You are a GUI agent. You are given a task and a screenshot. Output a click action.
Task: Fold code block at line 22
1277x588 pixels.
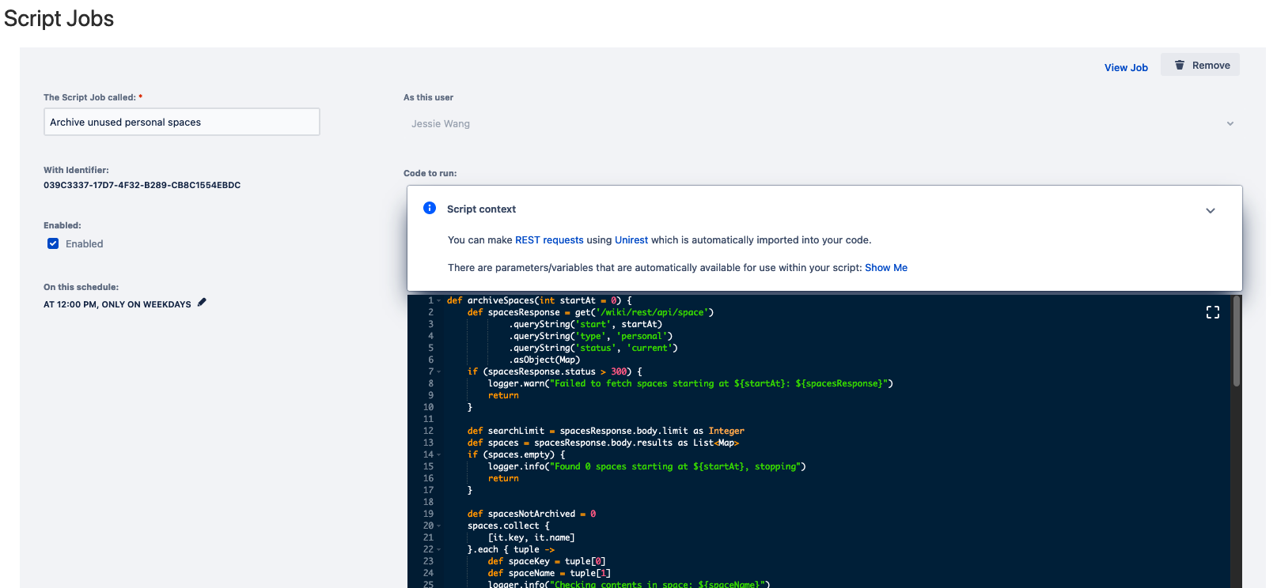[x=439, y=549]
